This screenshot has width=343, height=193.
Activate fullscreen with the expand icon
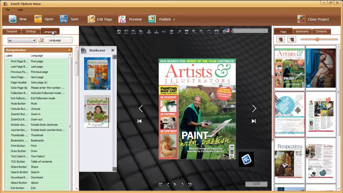pyautogui.click(x=217, y=32)
